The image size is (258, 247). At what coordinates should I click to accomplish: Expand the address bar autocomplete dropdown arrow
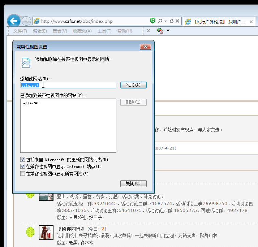click(x=166, y=21)
